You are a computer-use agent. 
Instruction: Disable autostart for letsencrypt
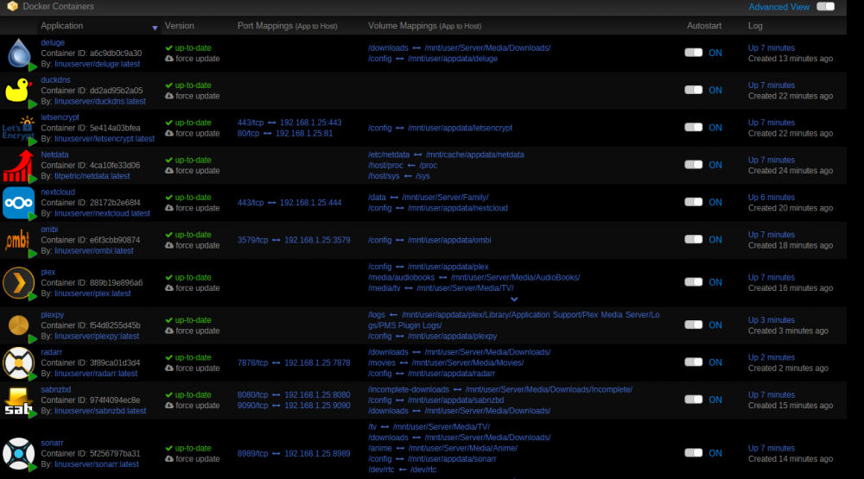[693, 128]
